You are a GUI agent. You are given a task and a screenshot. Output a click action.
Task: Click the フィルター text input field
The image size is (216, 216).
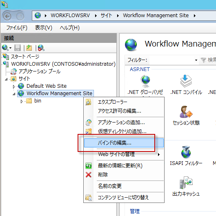[x=174, y=60]
